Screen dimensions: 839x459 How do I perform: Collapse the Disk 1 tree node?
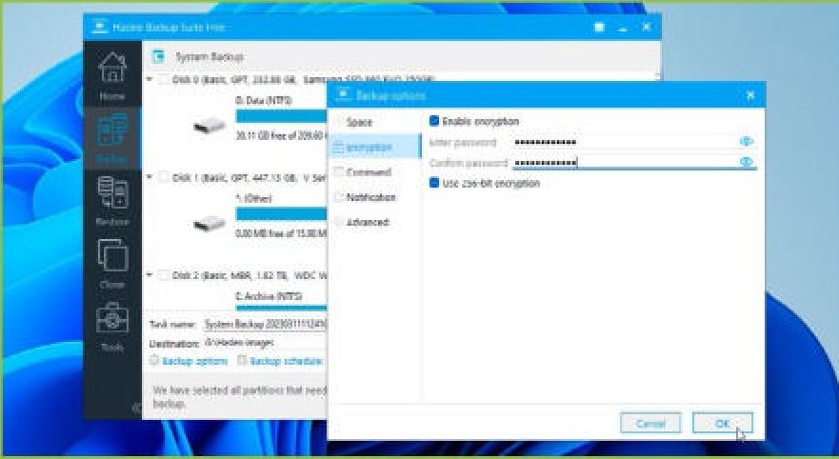click(150, 177)
